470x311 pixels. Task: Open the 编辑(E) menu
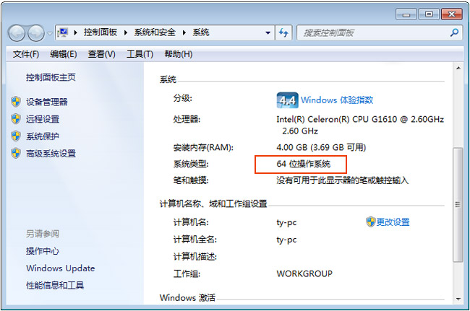[63, 54]
